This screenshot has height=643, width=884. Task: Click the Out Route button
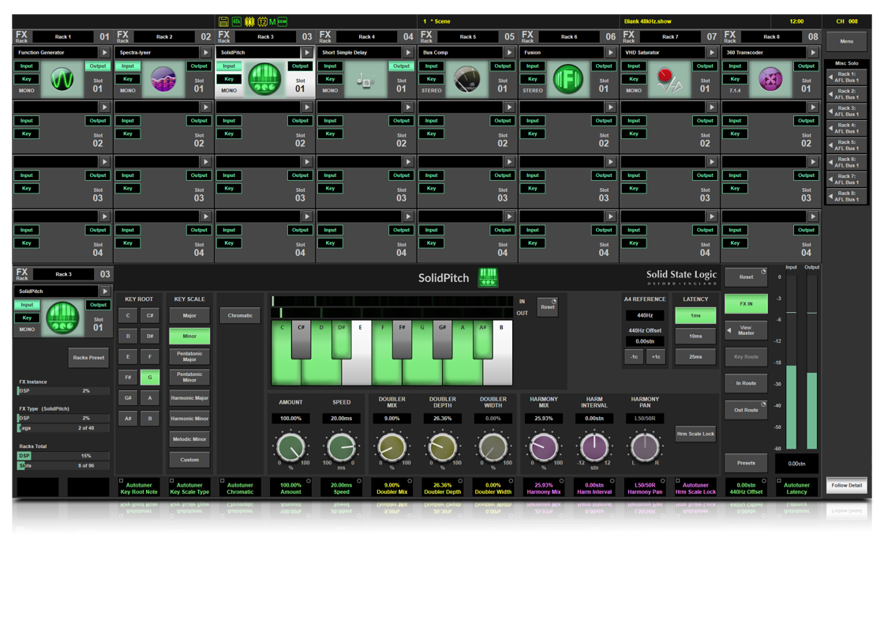pyautogui.click(x=746, y=410)
